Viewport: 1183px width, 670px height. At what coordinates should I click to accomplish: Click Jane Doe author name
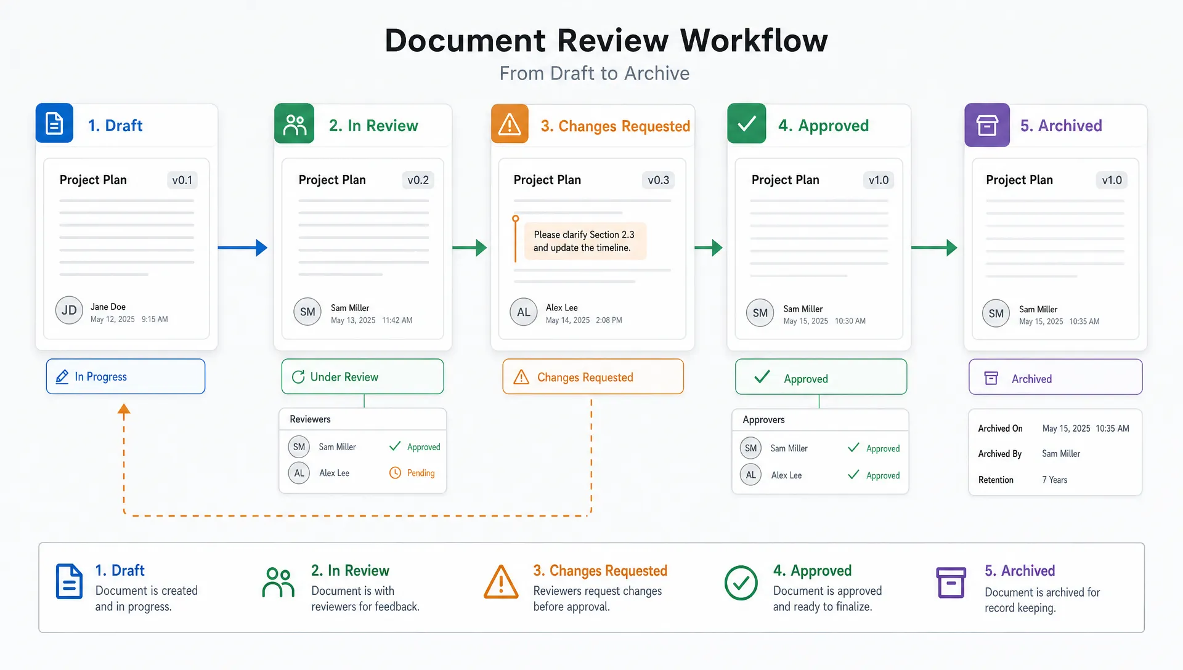tap(108, 307)
